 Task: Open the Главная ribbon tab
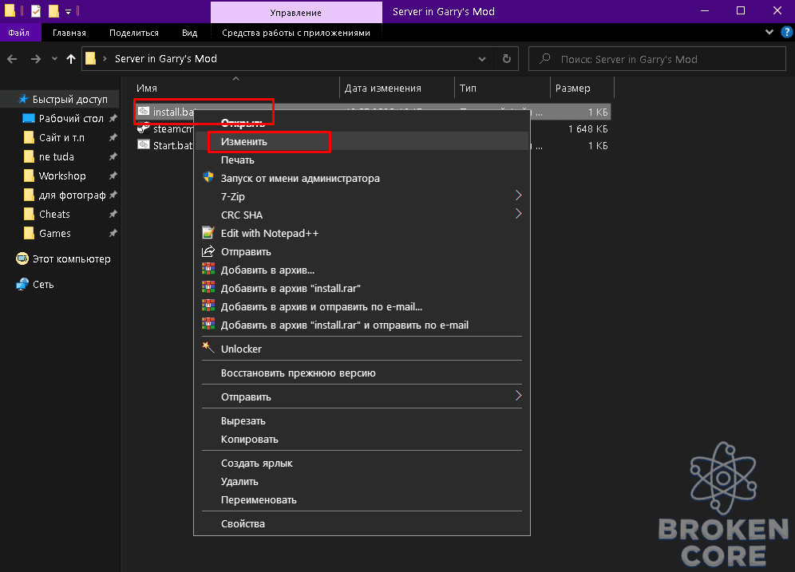(x=69, y=33)
